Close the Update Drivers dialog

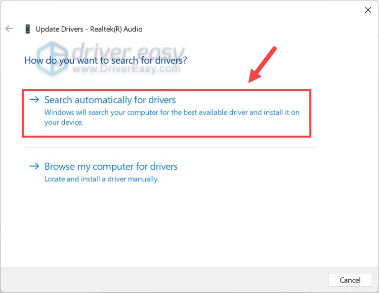click(x=368, y=10)
